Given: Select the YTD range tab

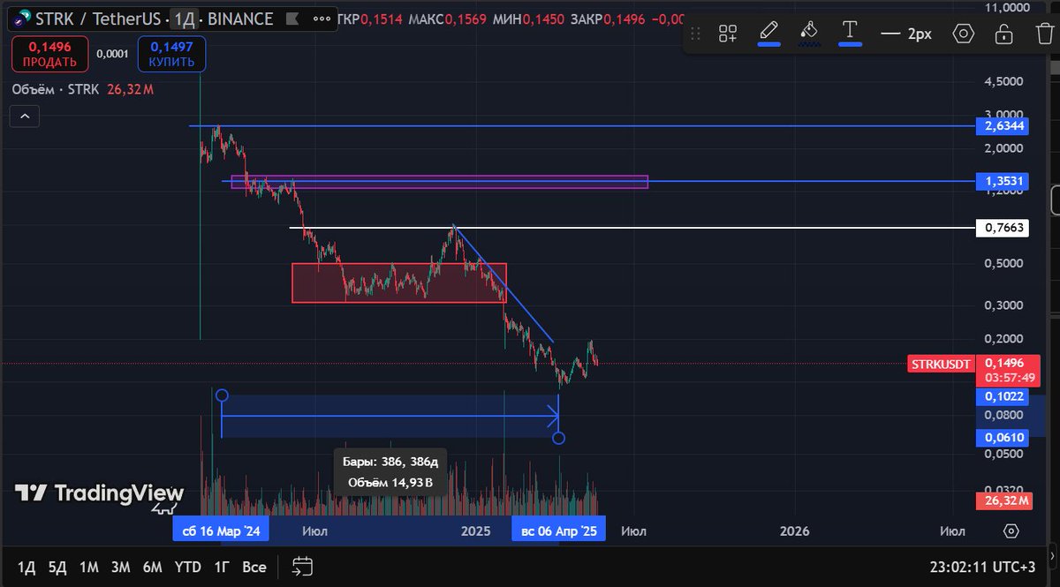Looking at the screenshot, I should tap(187, 567).
